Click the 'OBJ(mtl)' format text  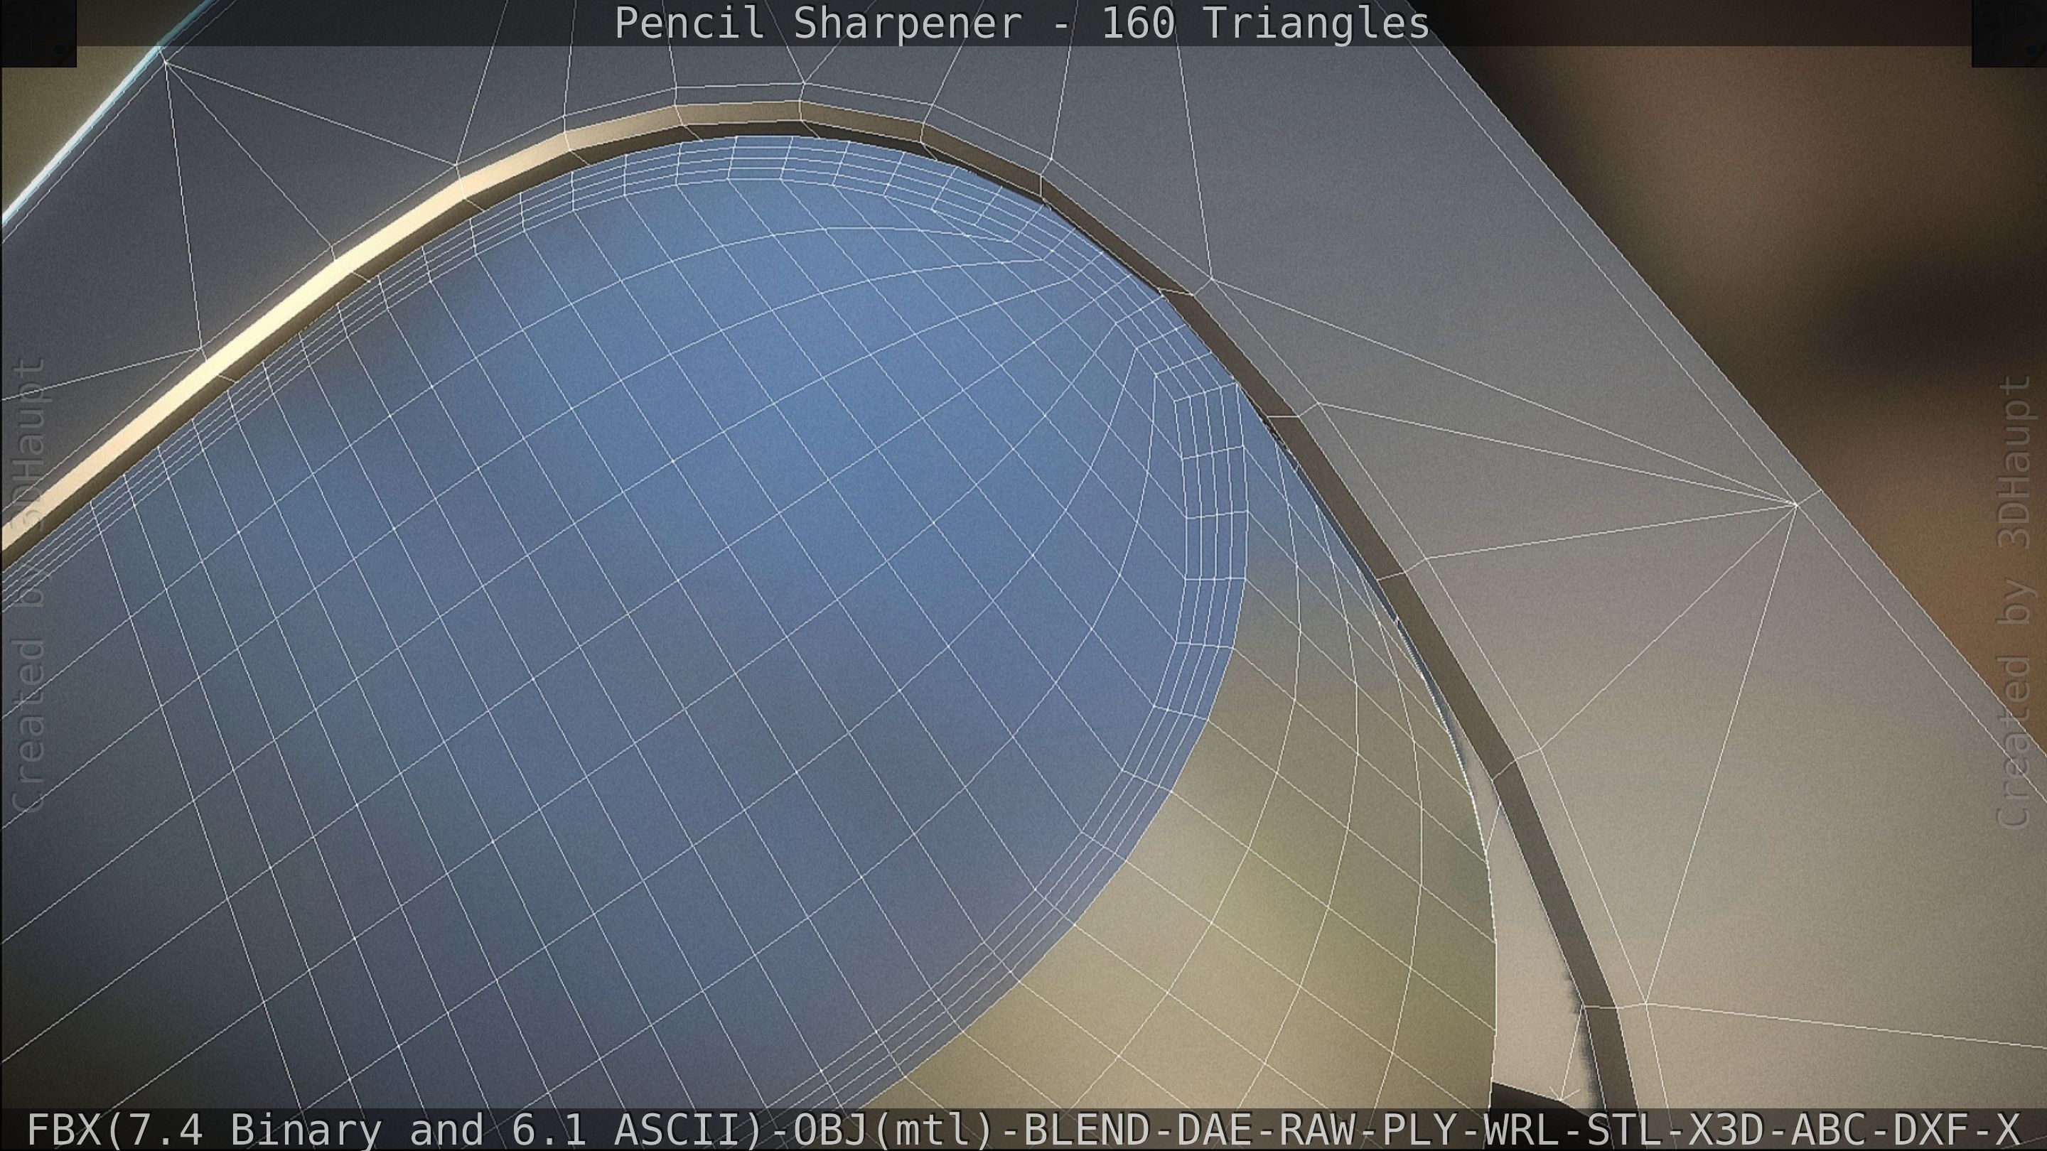(895, 1131)
